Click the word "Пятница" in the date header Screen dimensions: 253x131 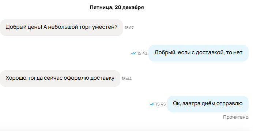click(101, 7)
